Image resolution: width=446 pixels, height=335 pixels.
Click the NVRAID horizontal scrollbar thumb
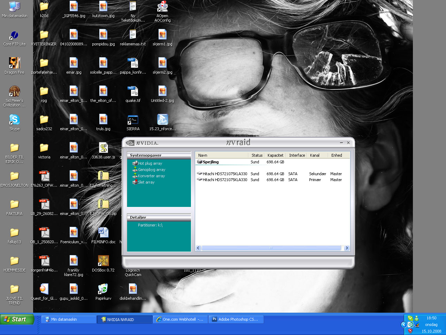[x=271, y=248]
